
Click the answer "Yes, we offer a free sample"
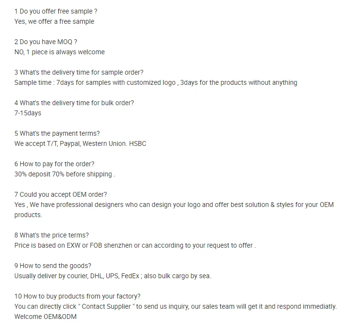coord(54,21)
